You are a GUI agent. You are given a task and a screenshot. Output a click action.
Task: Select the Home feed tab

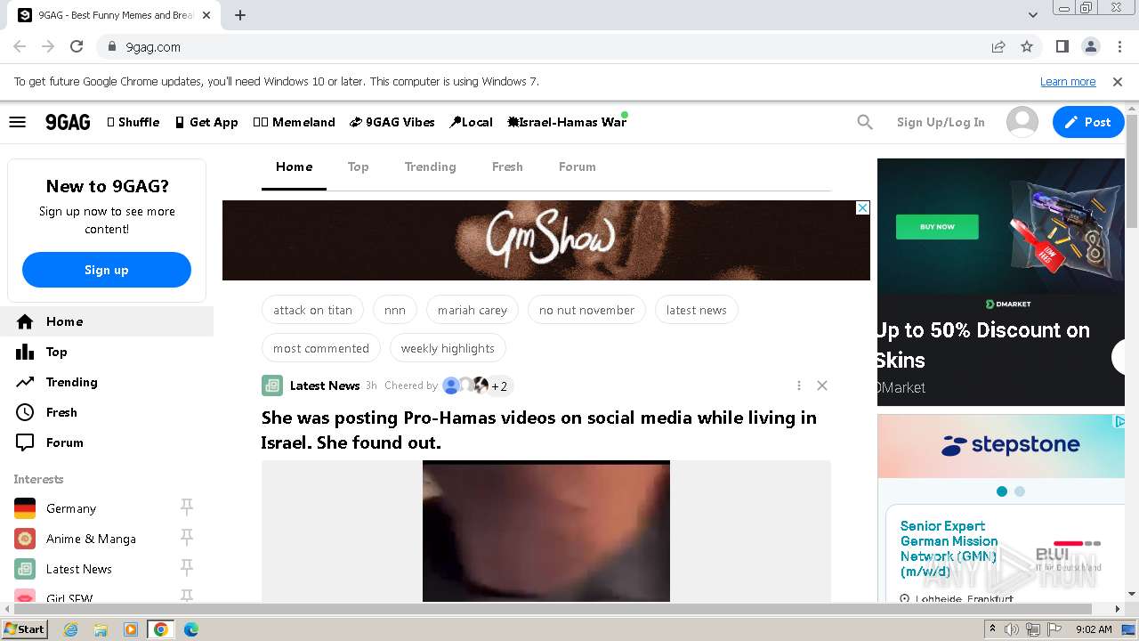click(294, 166)
